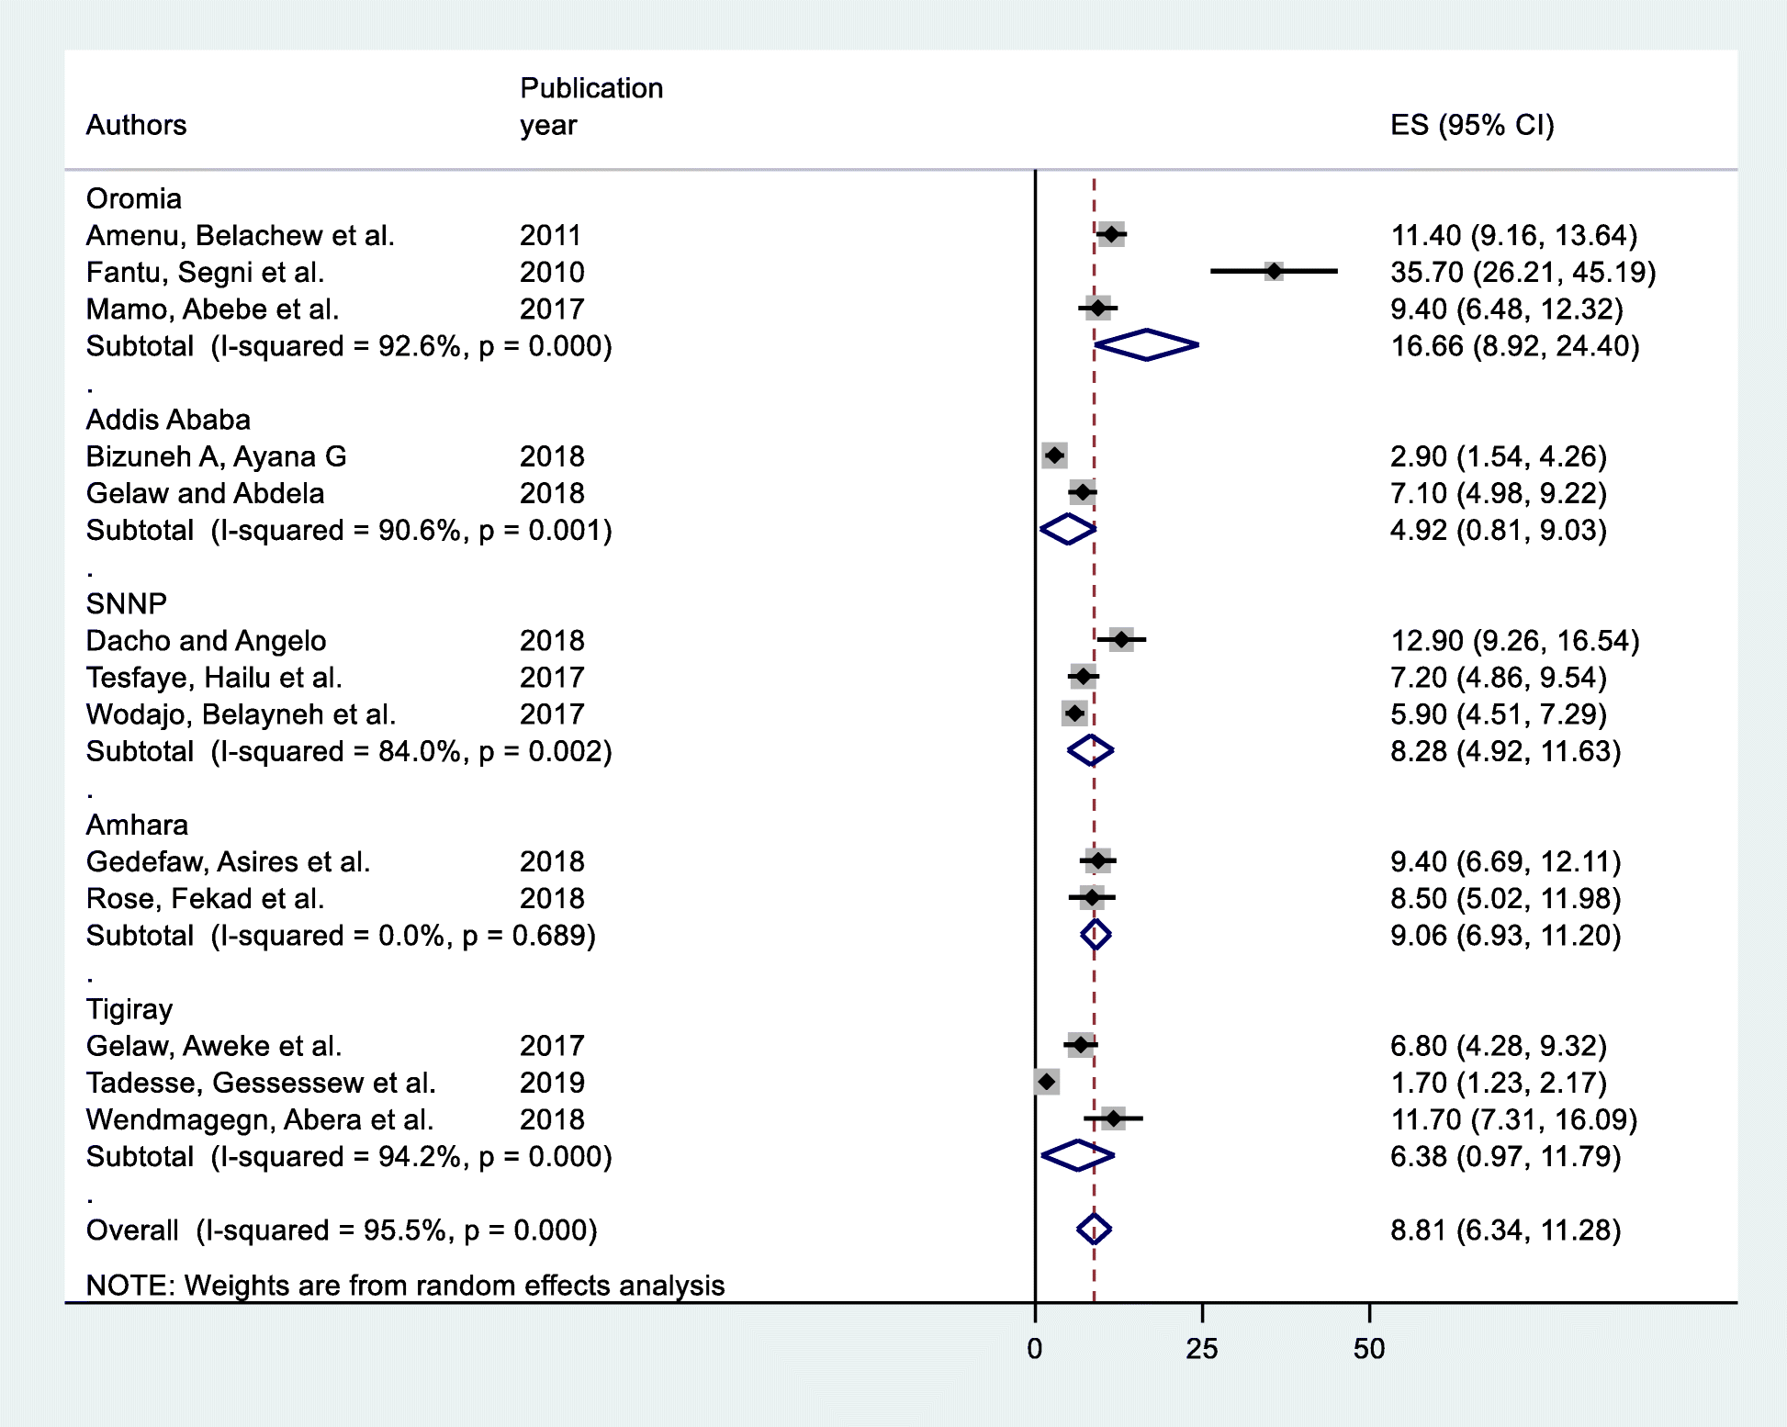Select the row 'Rose, Fekad et al.'
Screen dimensions: 1787x1427
pyautogui.click(x=853, y=898)
